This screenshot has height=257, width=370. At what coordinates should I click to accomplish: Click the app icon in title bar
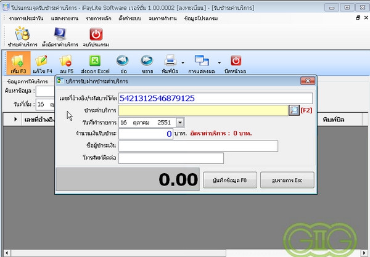pos(6,7)
